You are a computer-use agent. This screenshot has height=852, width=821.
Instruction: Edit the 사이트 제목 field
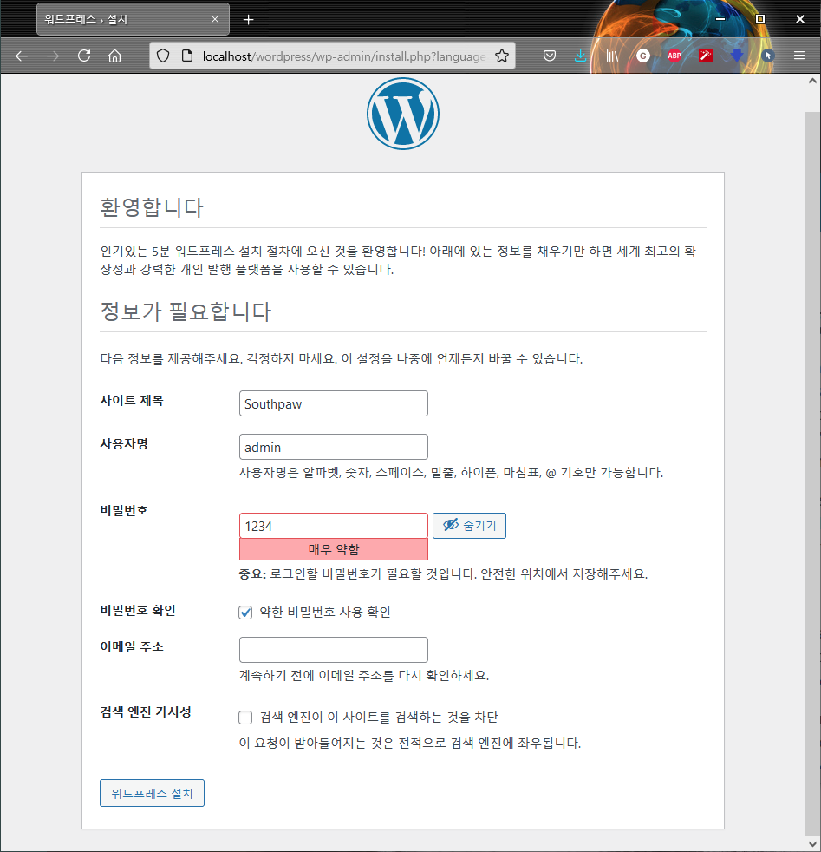coord(334,403)
